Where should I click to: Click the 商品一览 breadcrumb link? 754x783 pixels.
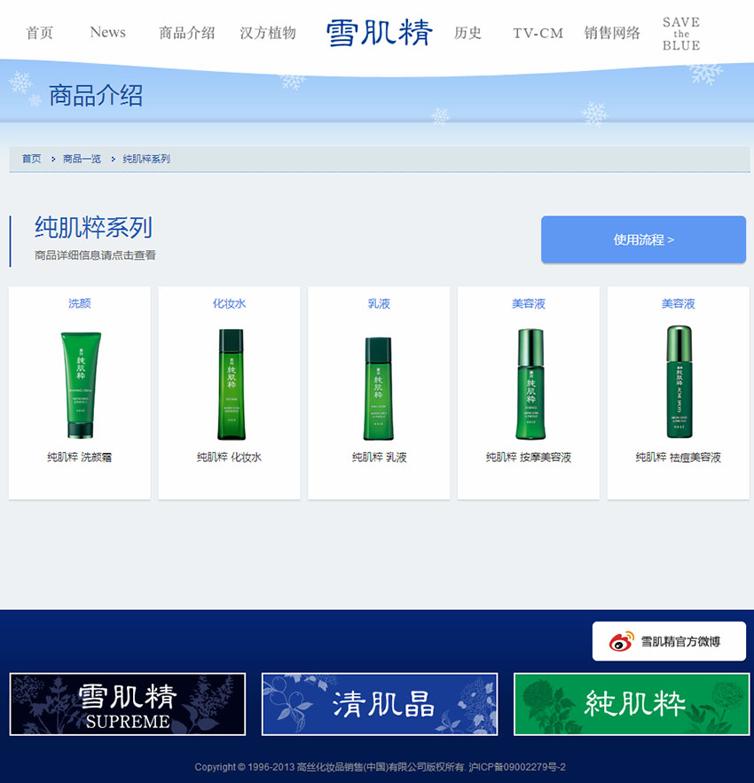coord(82,159)
